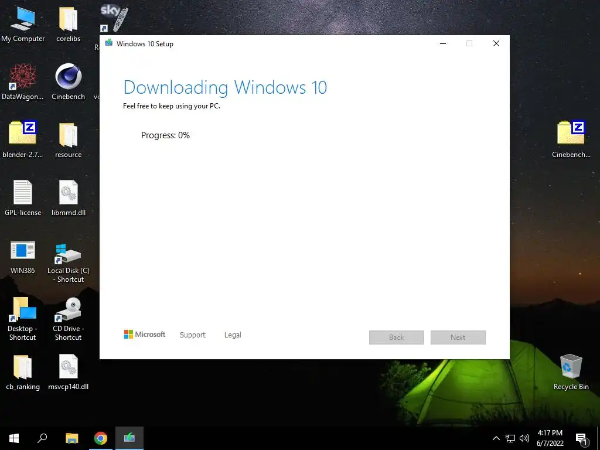Open volume control tray icon

coord(524,438)
